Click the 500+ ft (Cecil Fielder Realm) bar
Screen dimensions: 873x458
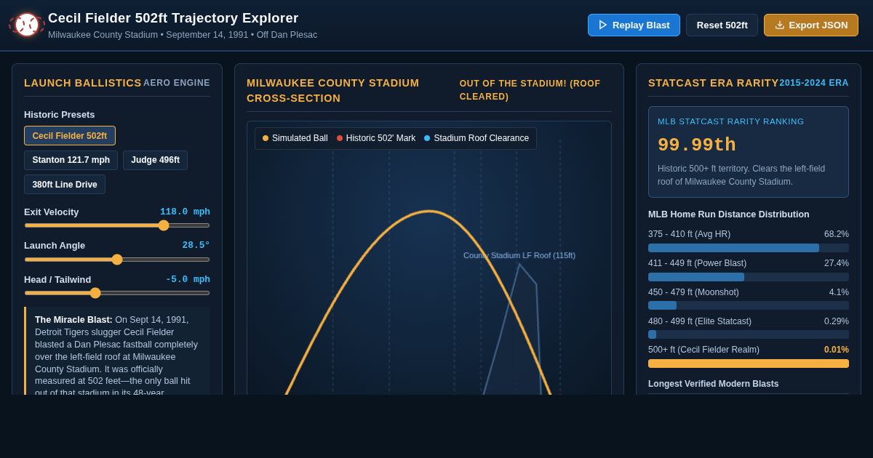coord(749,363)
